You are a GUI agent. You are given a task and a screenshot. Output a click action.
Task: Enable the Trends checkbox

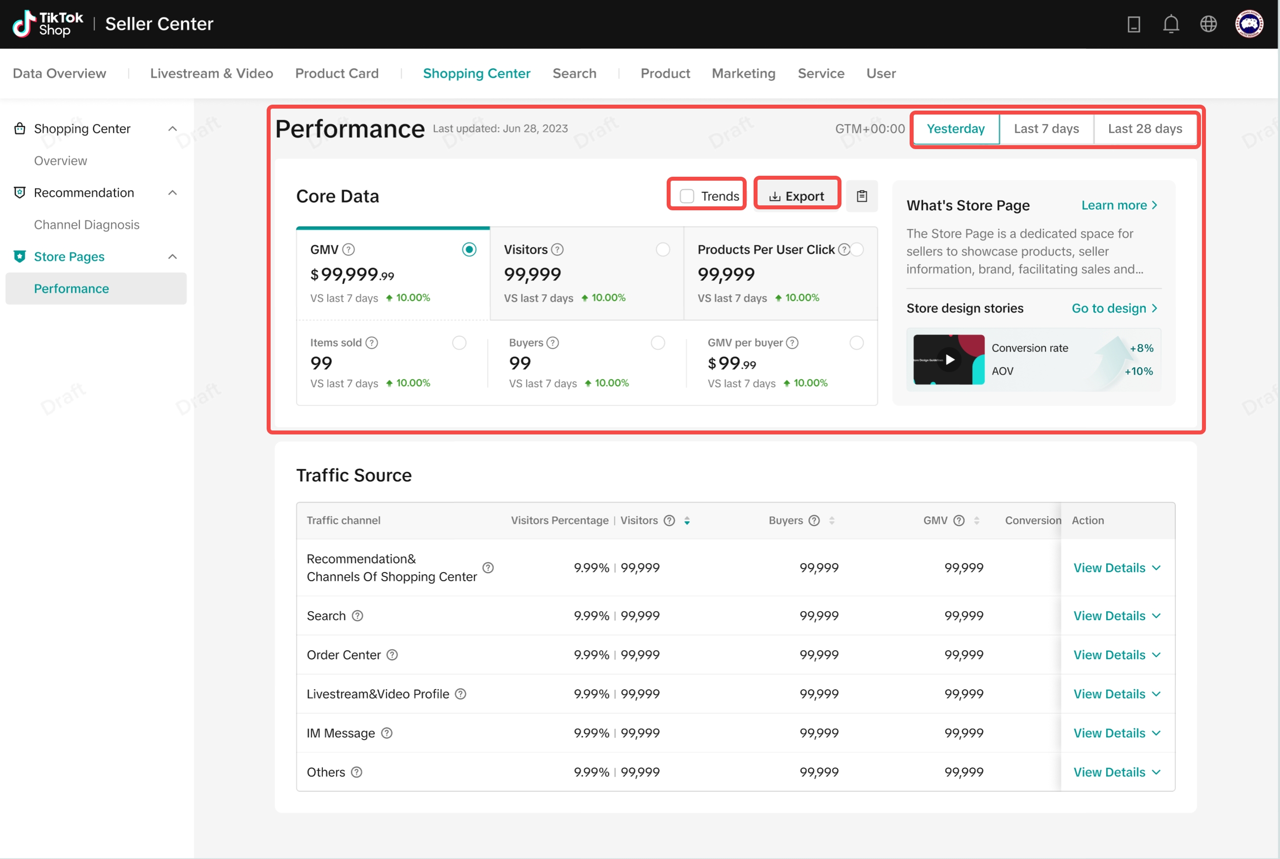tap(686, 196)
